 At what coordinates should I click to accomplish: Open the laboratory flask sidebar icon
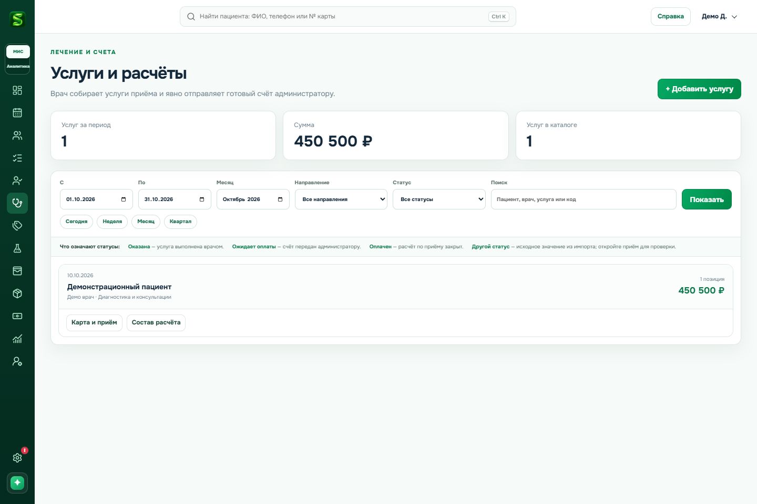click(17, 248)
